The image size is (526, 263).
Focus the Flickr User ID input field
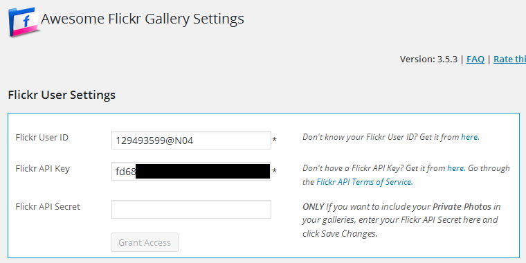click(191, 140)
